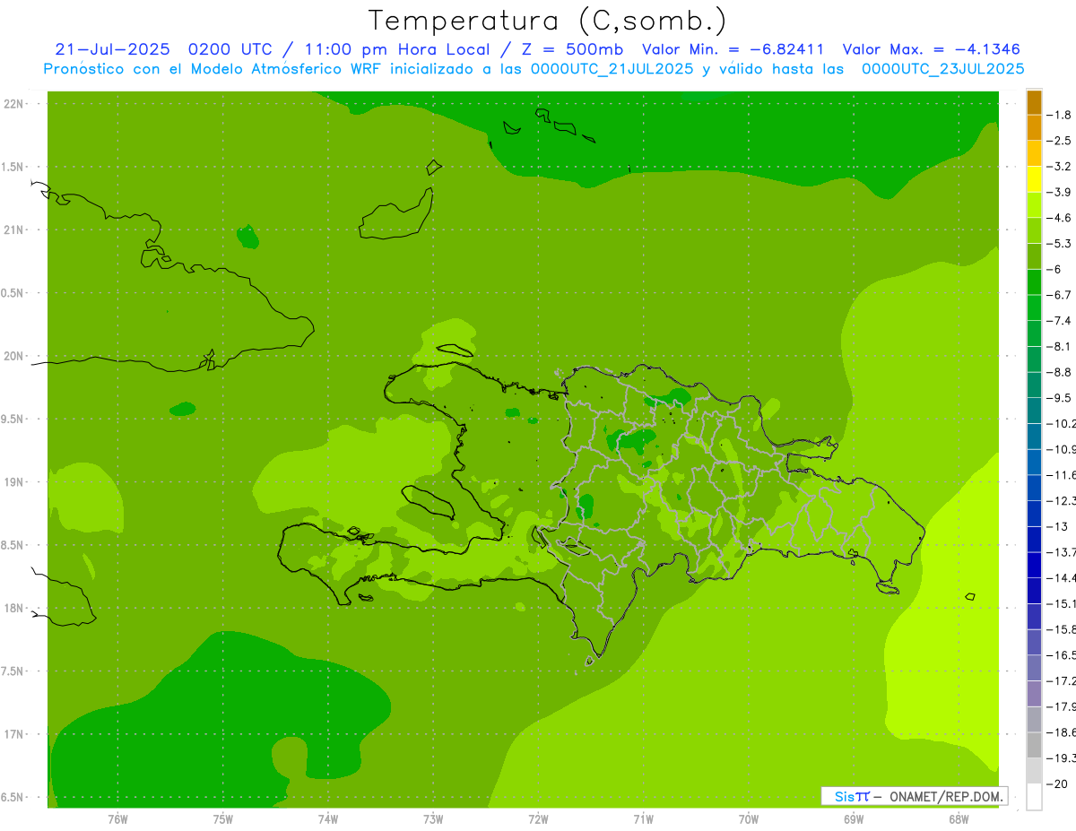
Task: Click the "74W" longitude label
Action: click(327, 819)
